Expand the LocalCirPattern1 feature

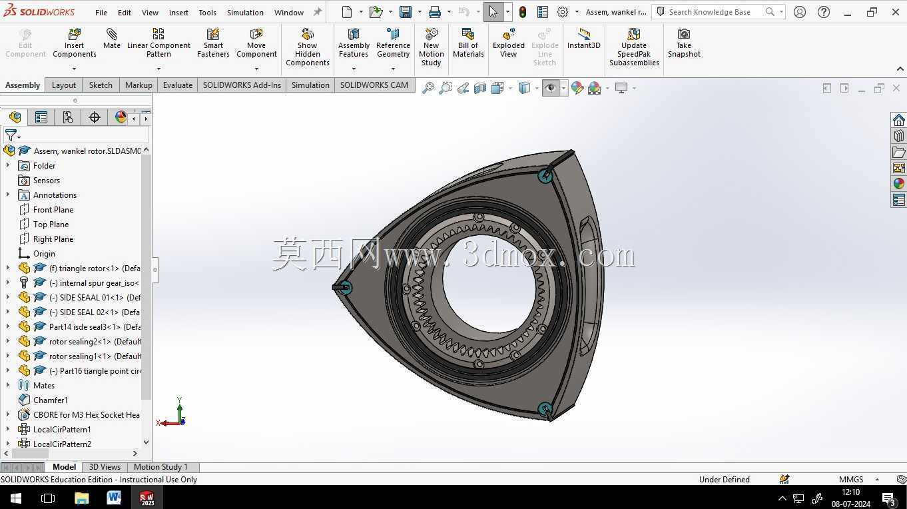(8, 430)
